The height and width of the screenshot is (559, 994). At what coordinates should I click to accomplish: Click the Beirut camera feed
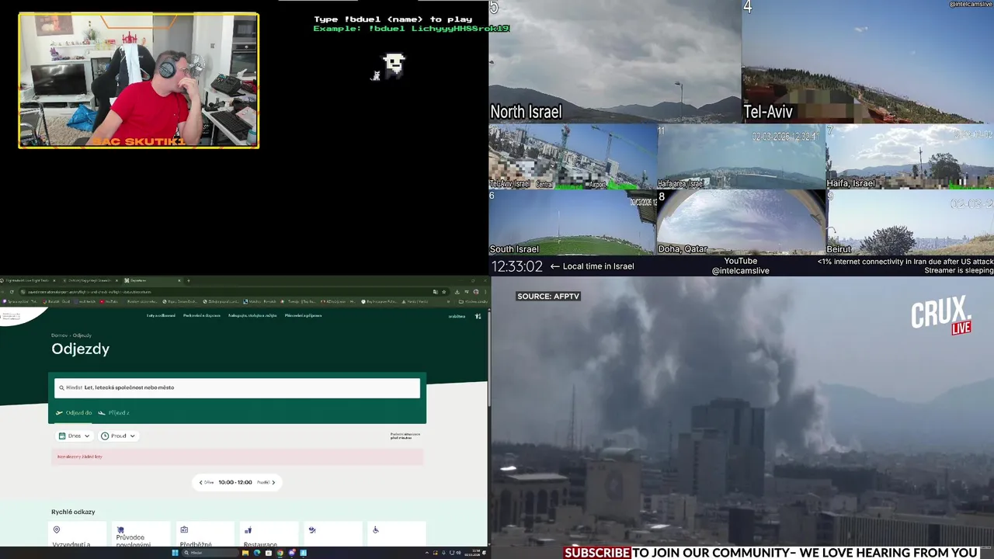[909, 223]
